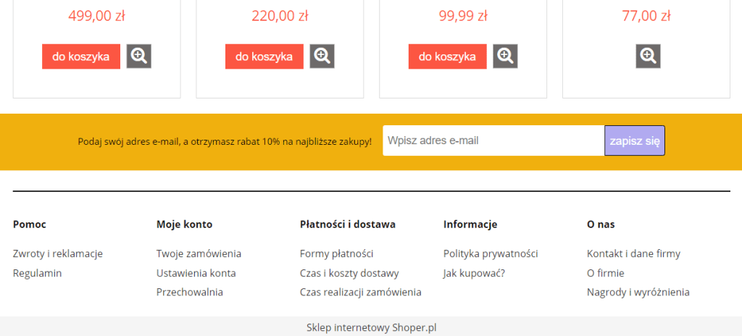
Task: Focus the 'Wpisz adres e-mail' field
Action: [x=493, y=140]
